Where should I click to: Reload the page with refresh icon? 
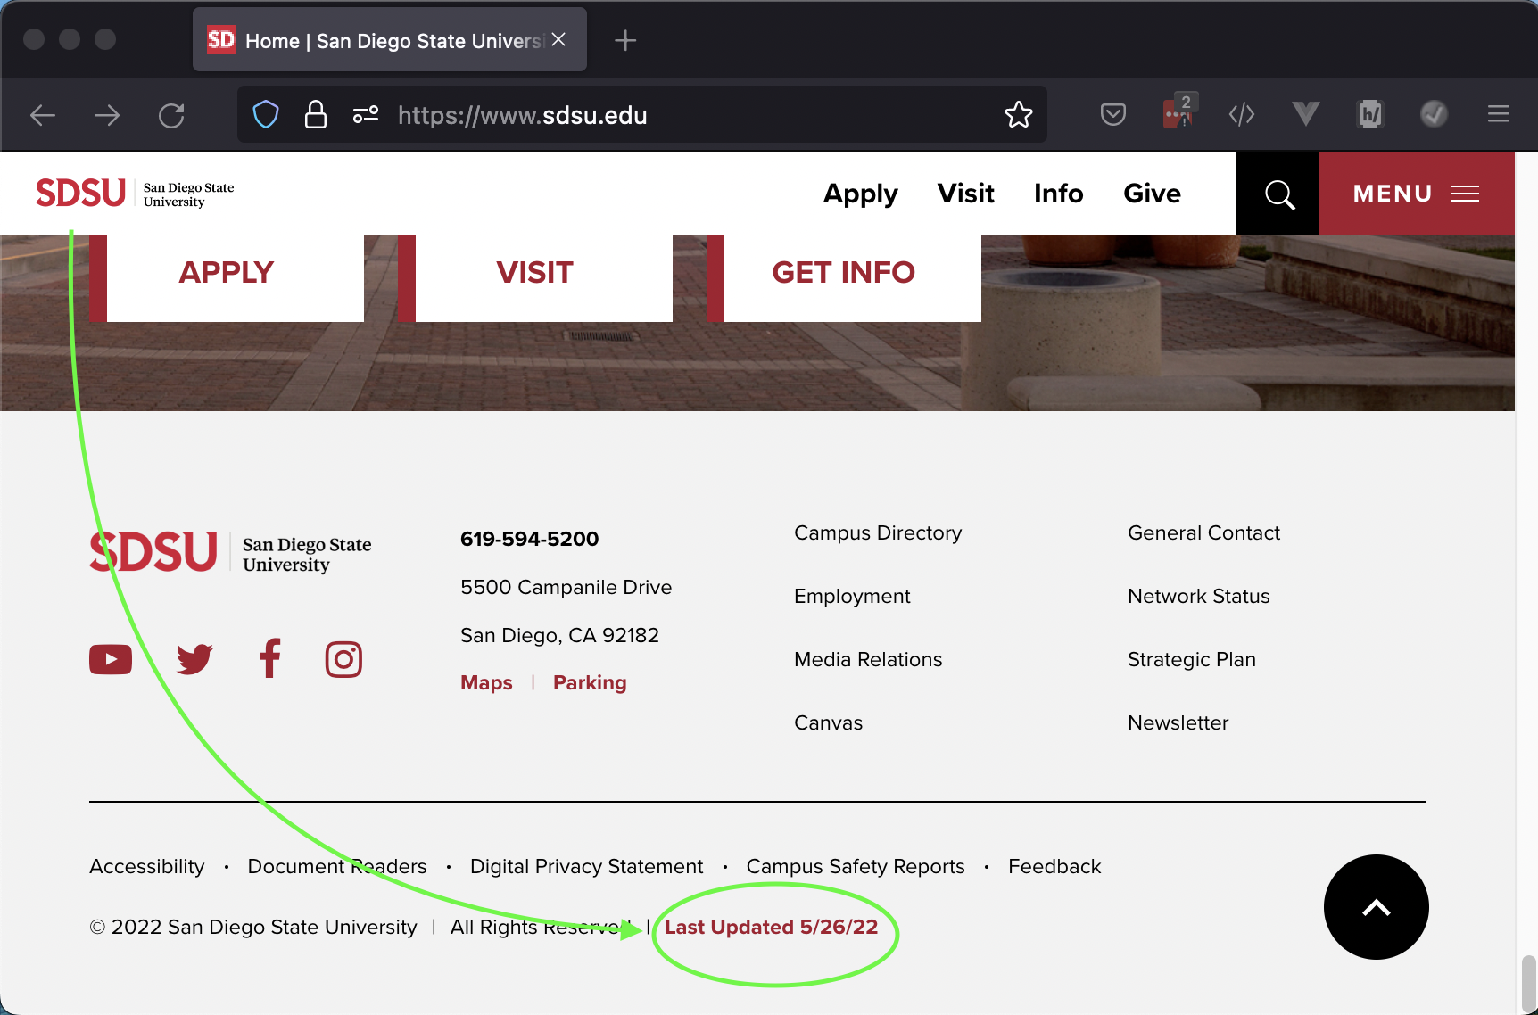pyautogui.click(x=171, y=115)
